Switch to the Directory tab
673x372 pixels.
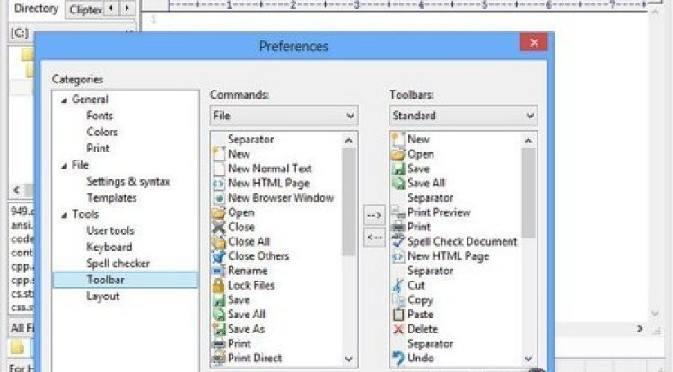coord(36,9)
